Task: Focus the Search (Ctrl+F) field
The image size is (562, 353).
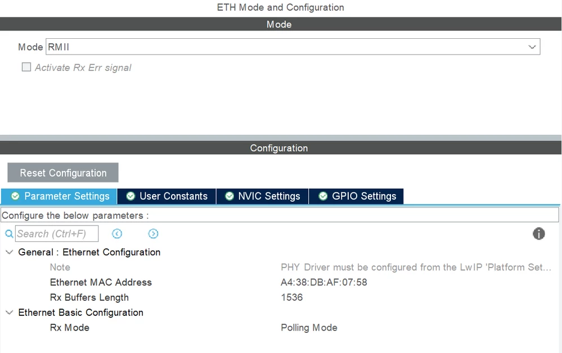Action: 57,233
